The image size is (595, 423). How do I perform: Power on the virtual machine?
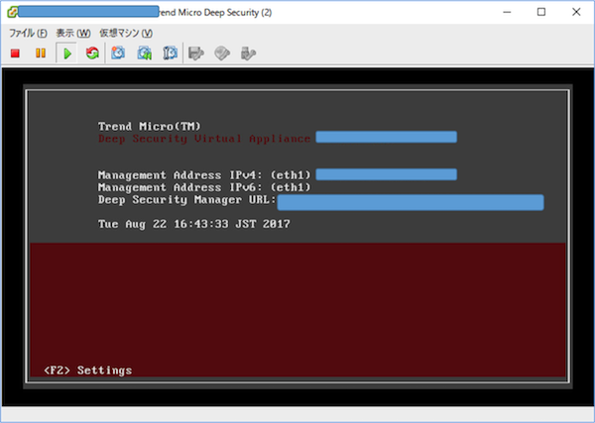(67, 53)
